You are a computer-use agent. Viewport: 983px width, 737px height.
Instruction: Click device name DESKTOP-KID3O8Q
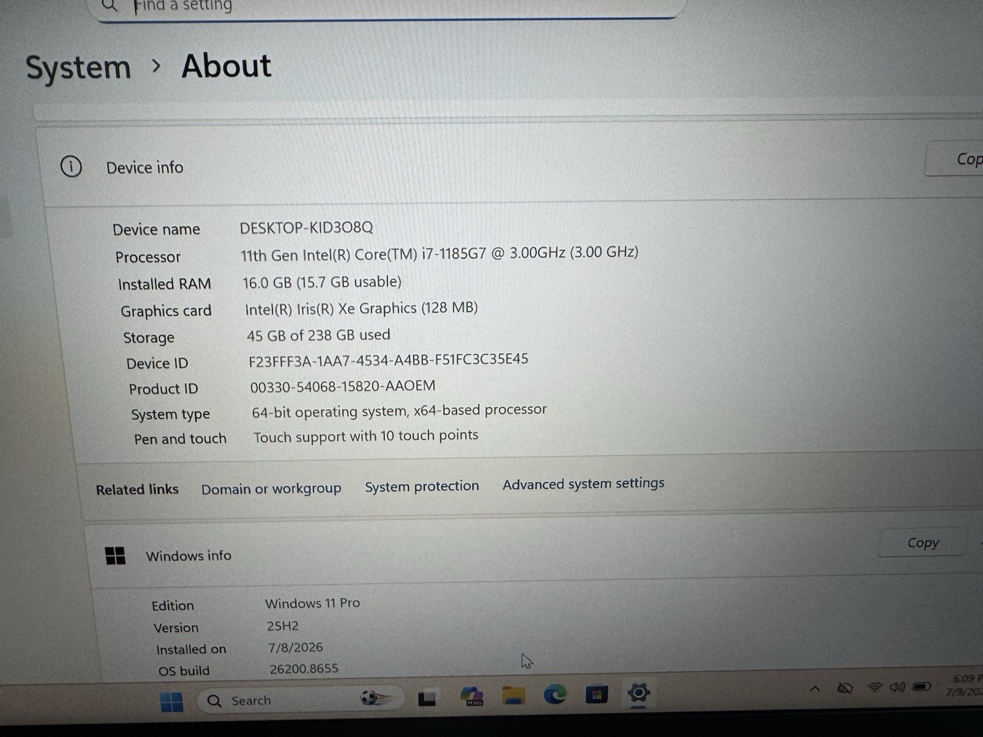click(306, 228)
